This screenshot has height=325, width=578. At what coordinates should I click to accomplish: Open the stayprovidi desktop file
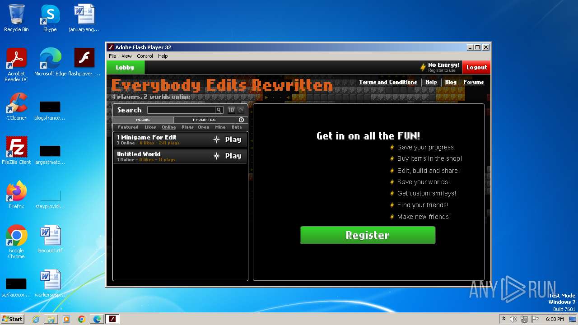[50, 198]
